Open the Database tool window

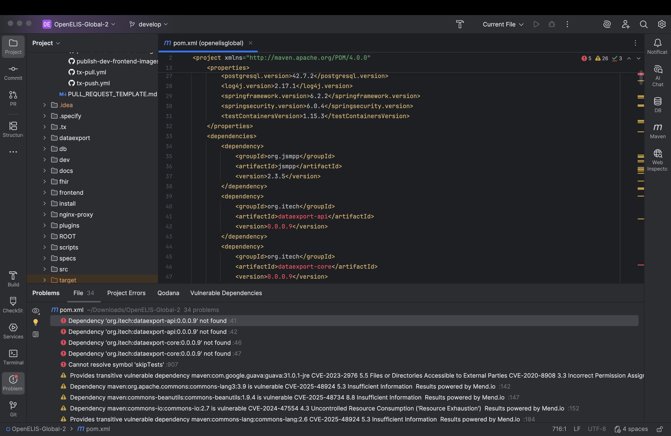pos(657,105)
